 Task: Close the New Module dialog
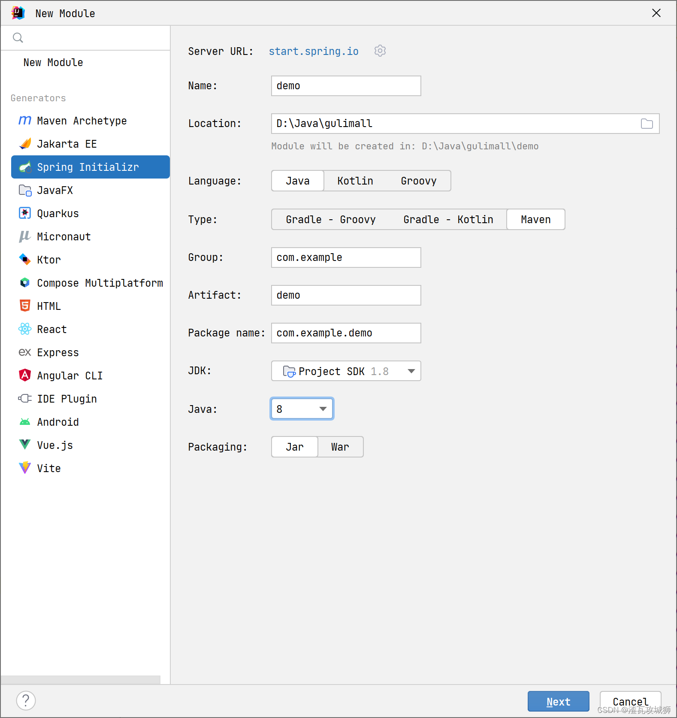tap(656, 13)
